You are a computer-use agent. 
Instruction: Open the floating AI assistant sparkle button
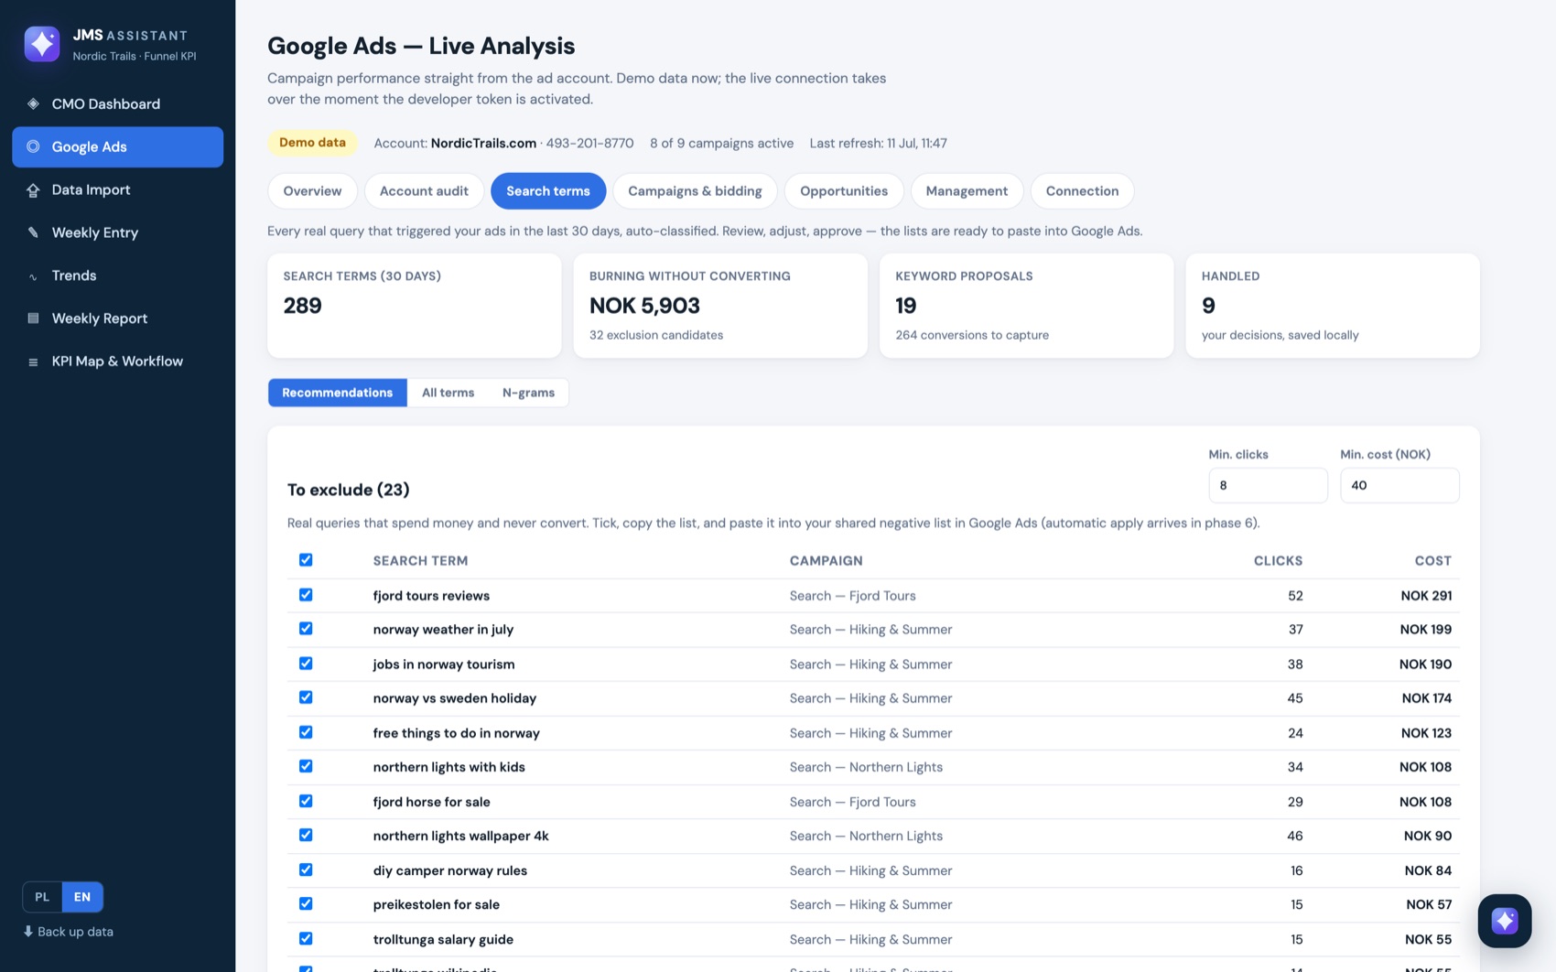(1504, 921)
